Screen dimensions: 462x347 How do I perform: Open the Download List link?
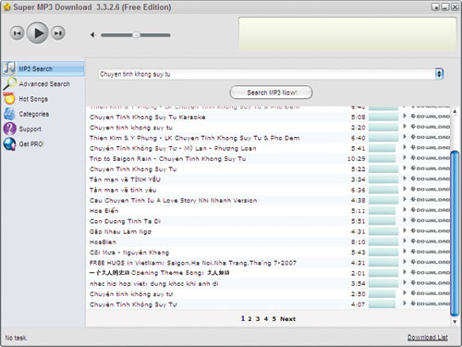pyautogui.click(x=428, y=337)
